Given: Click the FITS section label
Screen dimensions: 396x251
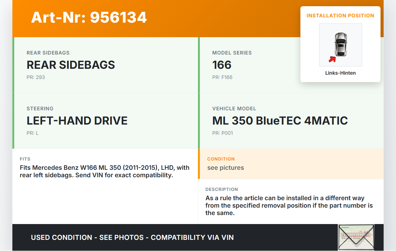Looking at the screenshot, I should 25,159.
